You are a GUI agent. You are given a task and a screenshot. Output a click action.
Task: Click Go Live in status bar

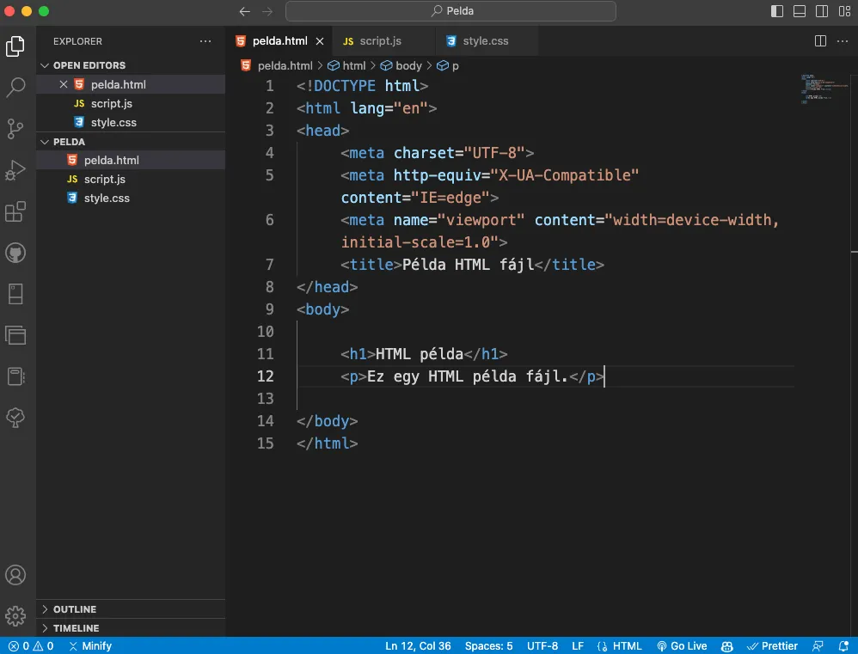pos(682,645)
